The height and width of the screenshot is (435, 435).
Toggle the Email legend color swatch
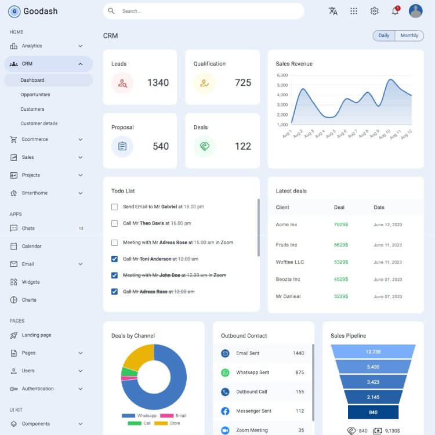[x=166, y=416]
